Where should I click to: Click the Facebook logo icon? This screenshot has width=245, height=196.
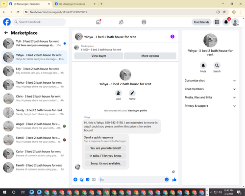[7, 22]
